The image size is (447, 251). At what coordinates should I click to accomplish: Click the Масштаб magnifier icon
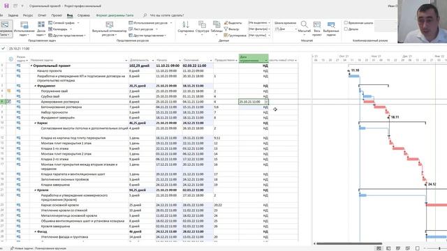(x=305, y=25)
